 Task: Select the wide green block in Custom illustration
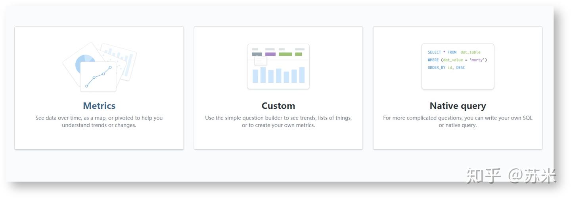[x=285, y=54]
